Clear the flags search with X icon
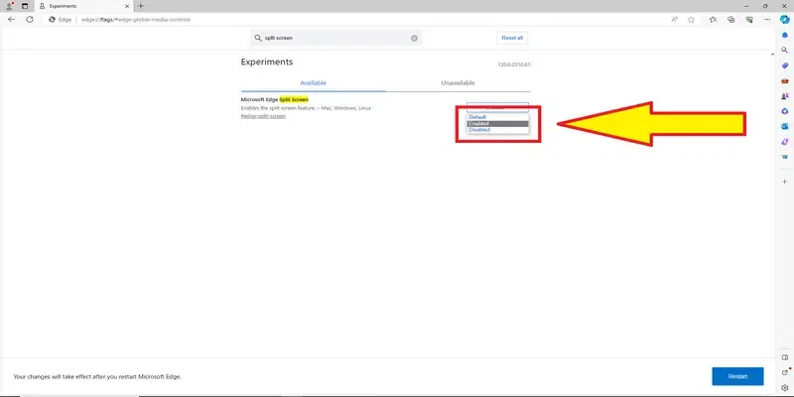This screenshot has width=794, height=397. point(414,38)
